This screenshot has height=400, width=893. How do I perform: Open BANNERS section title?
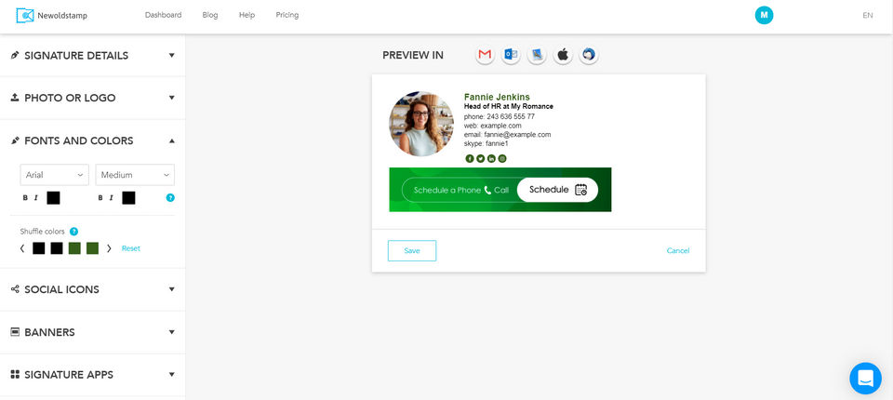pos(49,332)
